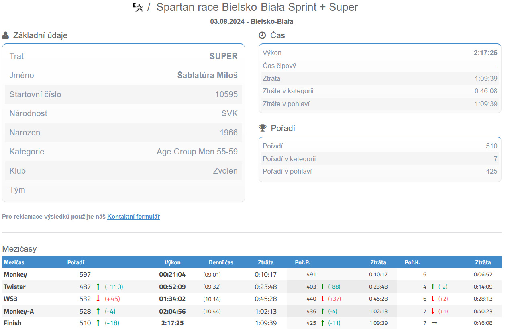Click the SUPER track value
The image size is (516, 330).
pos(224,56)
